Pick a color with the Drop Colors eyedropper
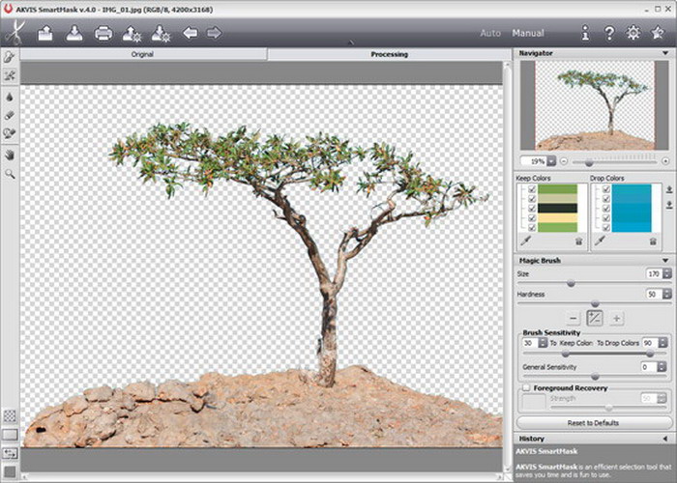This screenshot has width=677, height=483. [600, 241]
